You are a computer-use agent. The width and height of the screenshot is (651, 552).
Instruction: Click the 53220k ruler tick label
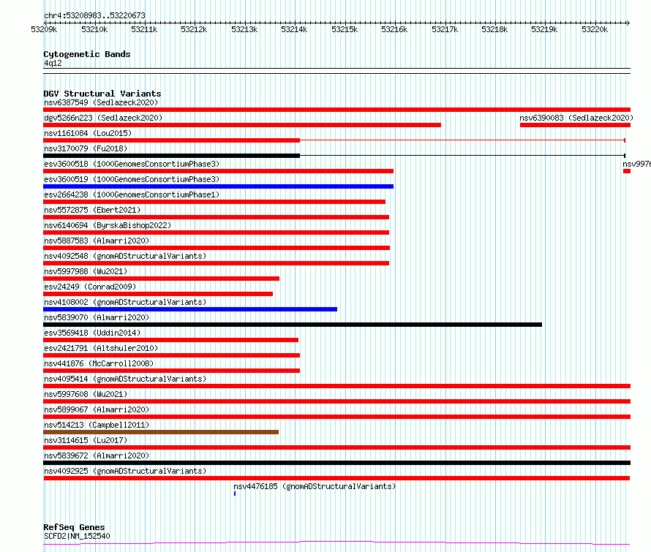point(595,29)
